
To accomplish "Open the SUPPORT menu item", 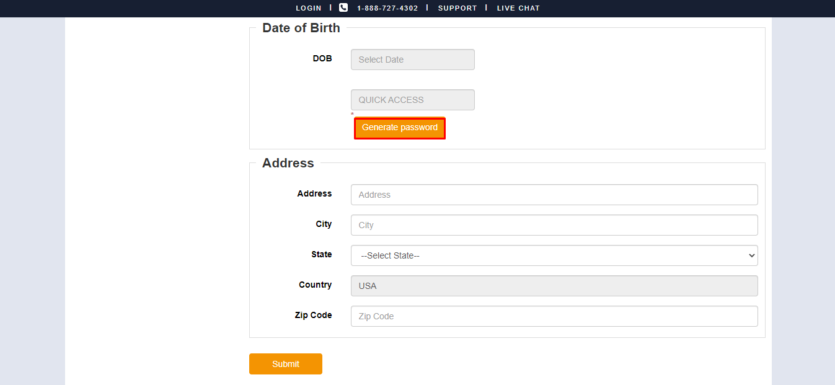I will point(457,8).
